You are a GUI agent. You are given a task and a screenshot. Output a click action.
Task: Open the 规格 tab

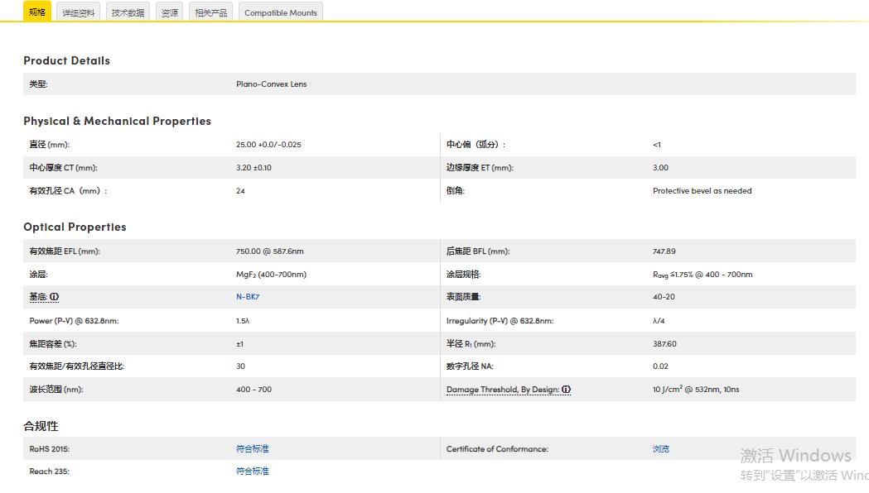tap(37, 12)
